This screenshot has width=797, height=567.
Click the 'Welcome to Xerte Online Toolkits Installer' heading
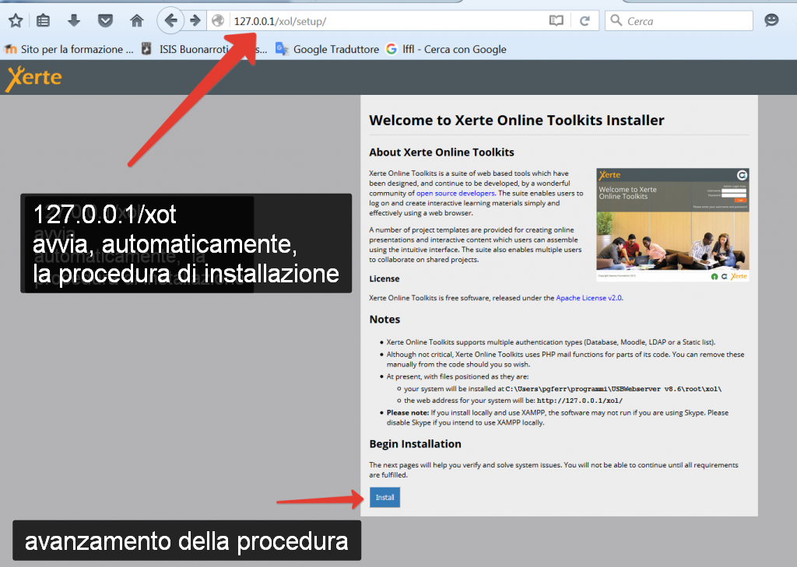tap(517, 121)
